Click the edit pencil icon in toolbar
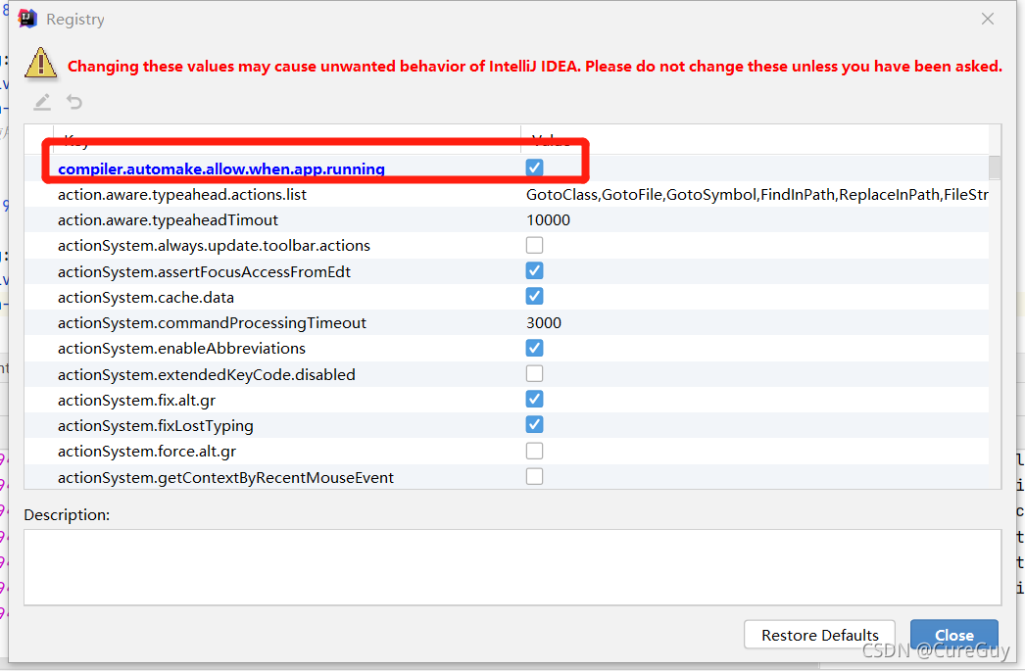The image size is (1025, 671). (42, 102)
